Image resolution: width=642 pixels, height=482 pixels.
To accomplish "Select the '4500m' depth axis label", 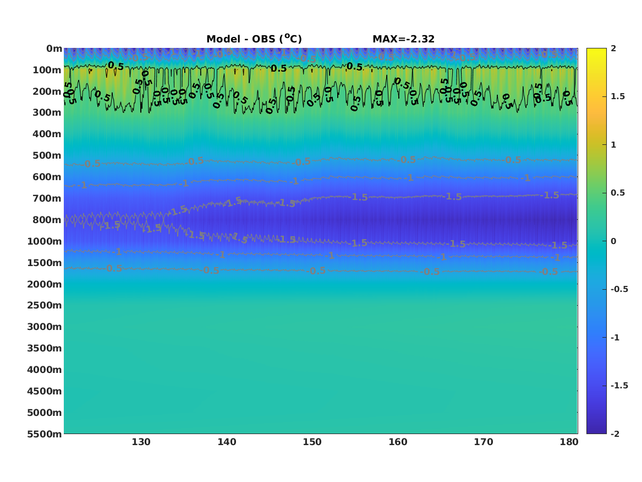I will pyautogui.click(x=45, y=391).
